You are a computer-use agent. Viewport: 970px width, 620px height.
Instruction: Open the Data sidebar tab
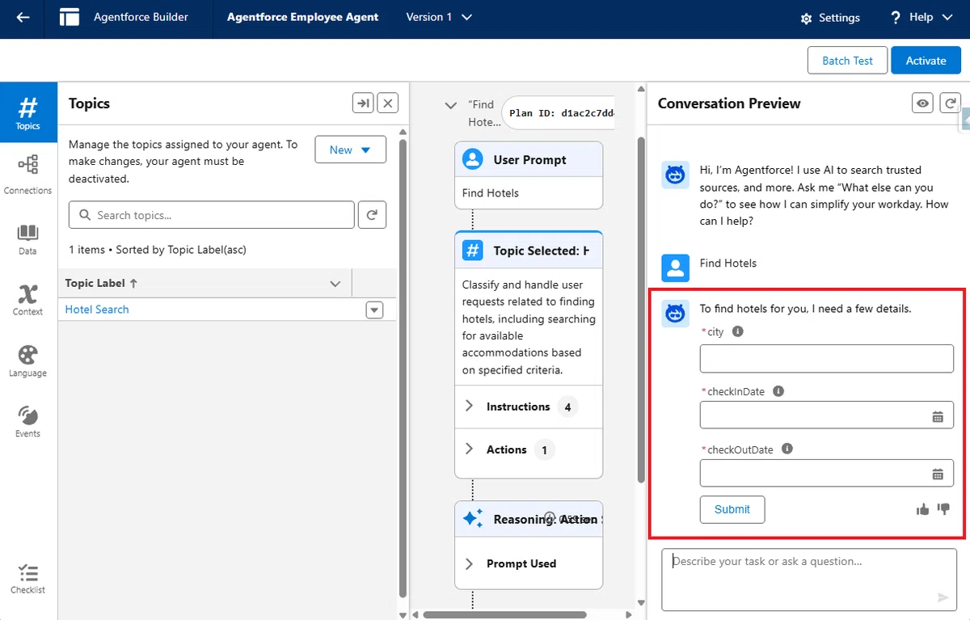coord(27,239)
